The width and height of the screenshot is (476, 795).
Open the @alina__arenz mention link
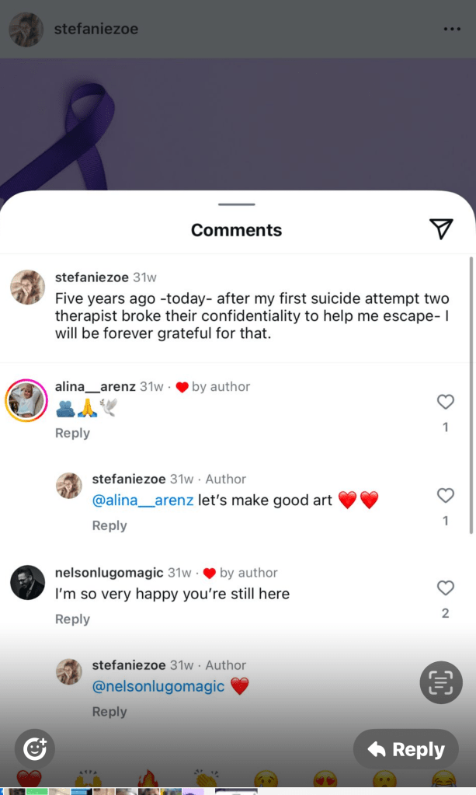pos(143,500)
